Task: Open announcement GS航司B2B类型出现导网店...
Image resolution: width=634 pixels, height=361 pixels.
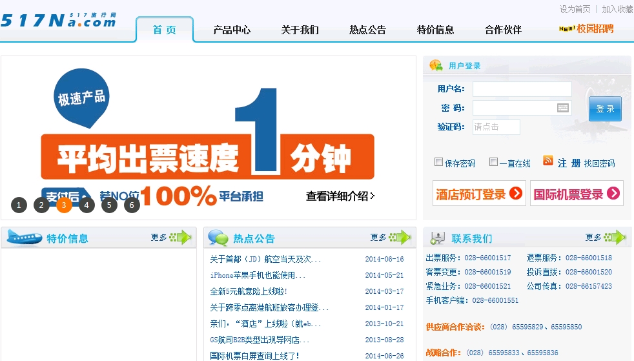Action: coord(260,340)
